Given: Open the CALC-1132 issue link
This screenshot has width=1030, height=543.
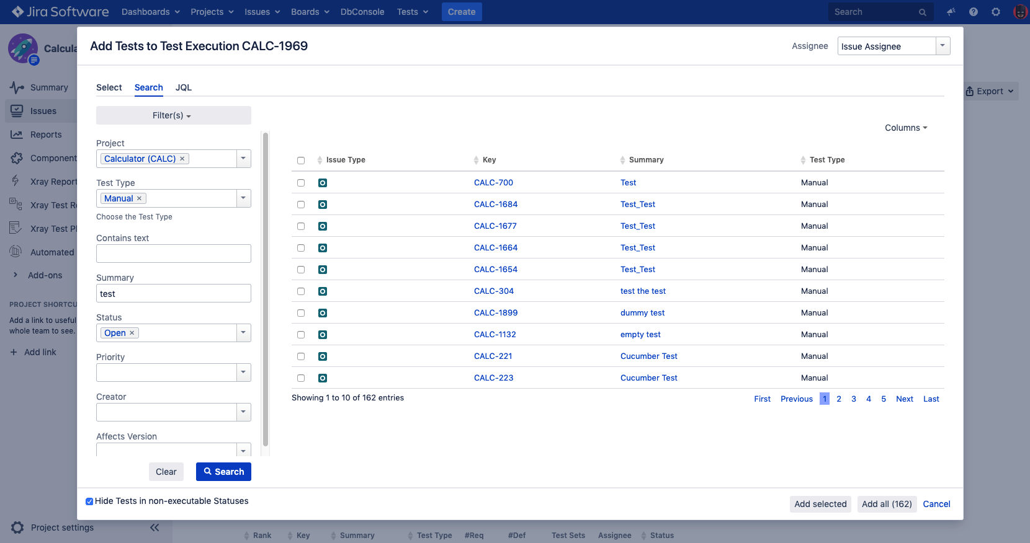Looking at the screenshot, I should (x=495, y=335).
